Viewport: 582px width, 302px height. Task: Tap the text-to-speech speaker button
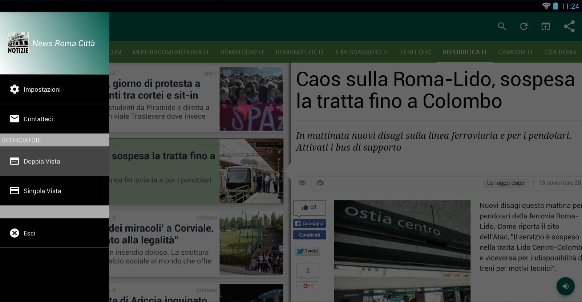coord(566,286)
